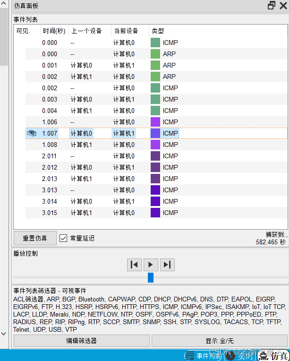The width and height of the screenshot is (290, 361).
Task: Click the 显示 全/无 button
Action: click(x=220, y=341)
